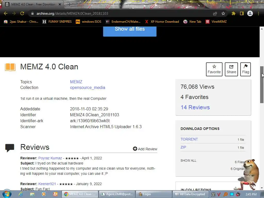Click the round black tray icon before clock
Screen dimensions: 264x198
tap(238, 194)
